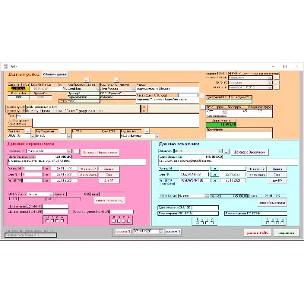Click the small button beside the second top-right combo box
Image resolution: width=304 pixels, height=304 pixels.
tap(277, 82)
